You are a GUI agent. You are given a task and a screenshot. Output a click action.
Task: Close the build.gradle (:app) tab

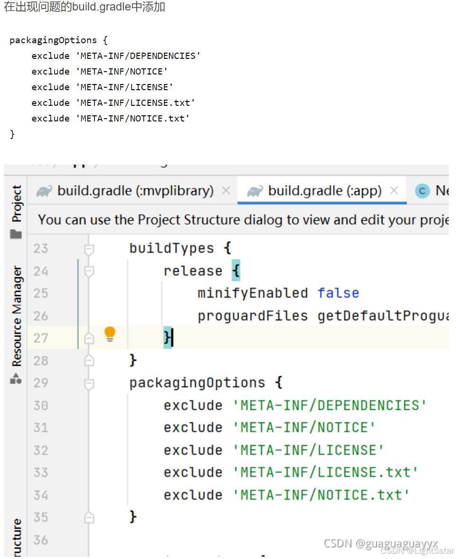point(394,189)
